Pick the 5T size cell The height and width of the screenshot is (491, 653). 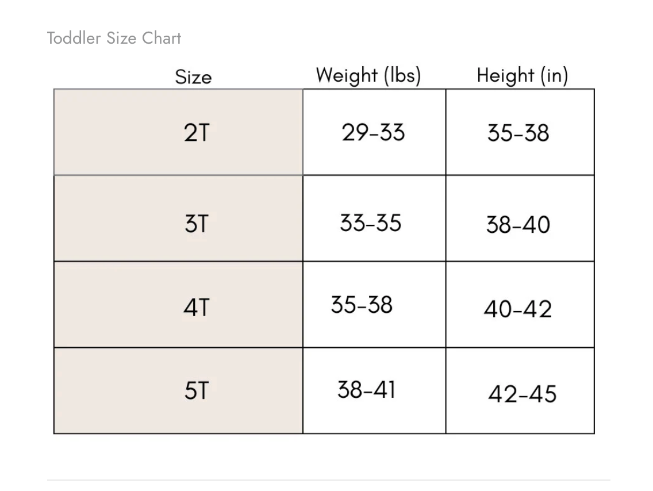(x=196, y=391)
